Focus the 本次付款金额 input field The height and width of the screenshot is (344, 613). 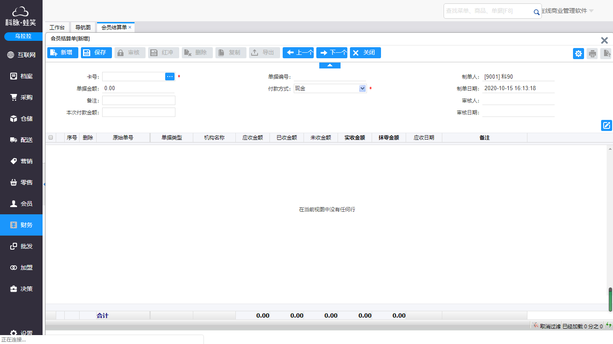pyautogui.click(x=139, y=112)
